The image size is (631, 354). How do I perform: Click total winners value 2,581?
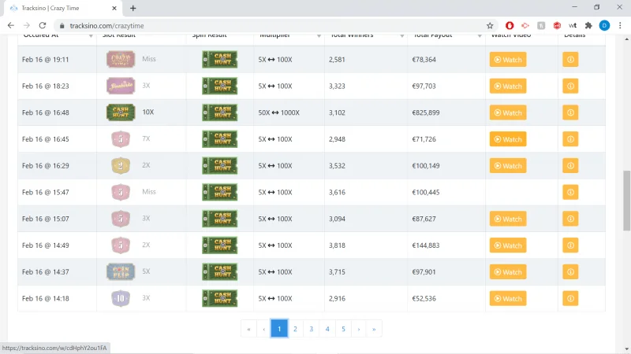(337, 60)
